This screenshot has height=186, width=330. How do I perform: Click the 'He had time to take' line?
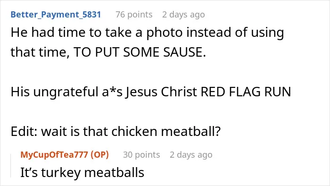147,33
